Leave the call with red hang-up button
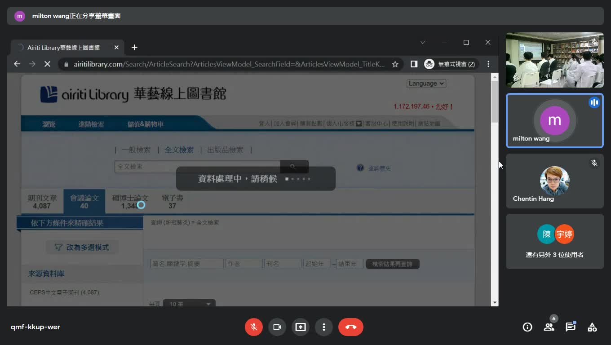 [x=351, y=327]
